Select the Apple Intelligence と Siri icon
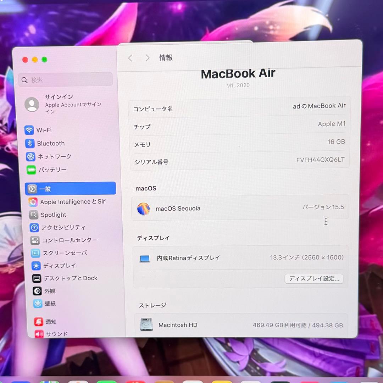The image size is (383, 383). [34, 201]
